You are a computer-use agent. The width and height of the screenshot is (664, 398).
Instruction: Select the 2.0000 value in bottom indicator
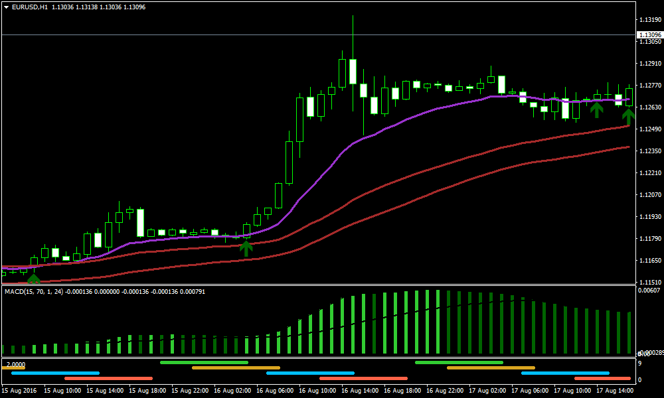(x=15, y=365)
